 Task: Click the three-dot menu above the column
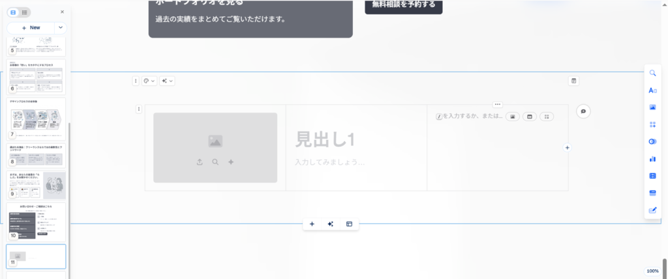click(498, 104)
